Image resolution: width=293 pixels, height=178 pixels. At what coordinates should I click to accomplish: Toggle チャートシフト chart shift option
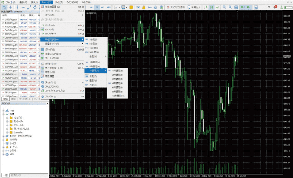[x=53, y=58]
